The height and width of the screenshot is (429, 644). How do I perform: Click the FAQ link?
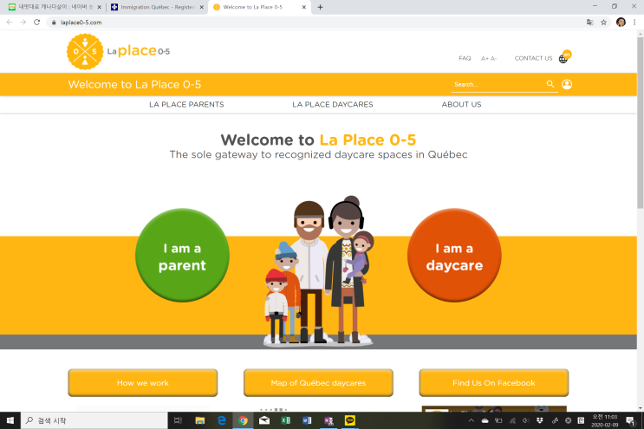click(x=465, y=58)
